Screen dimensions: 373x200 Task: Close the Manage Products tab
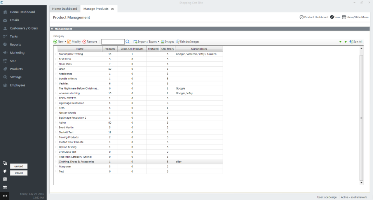(x=113, y=9)
